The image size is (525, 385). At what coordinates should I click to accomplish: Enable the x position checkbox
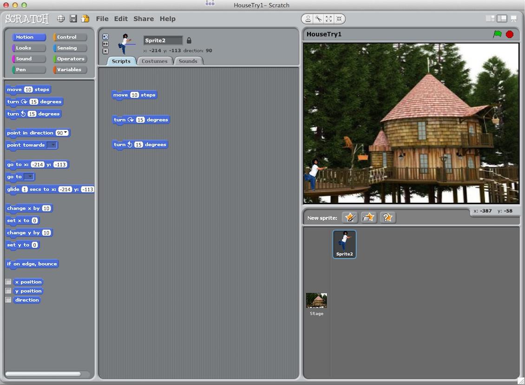click(8, 282)
